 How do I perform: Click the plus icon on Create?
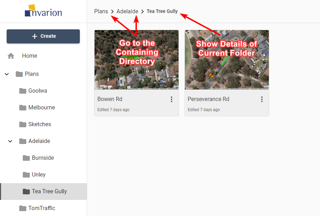coord(35,36)
